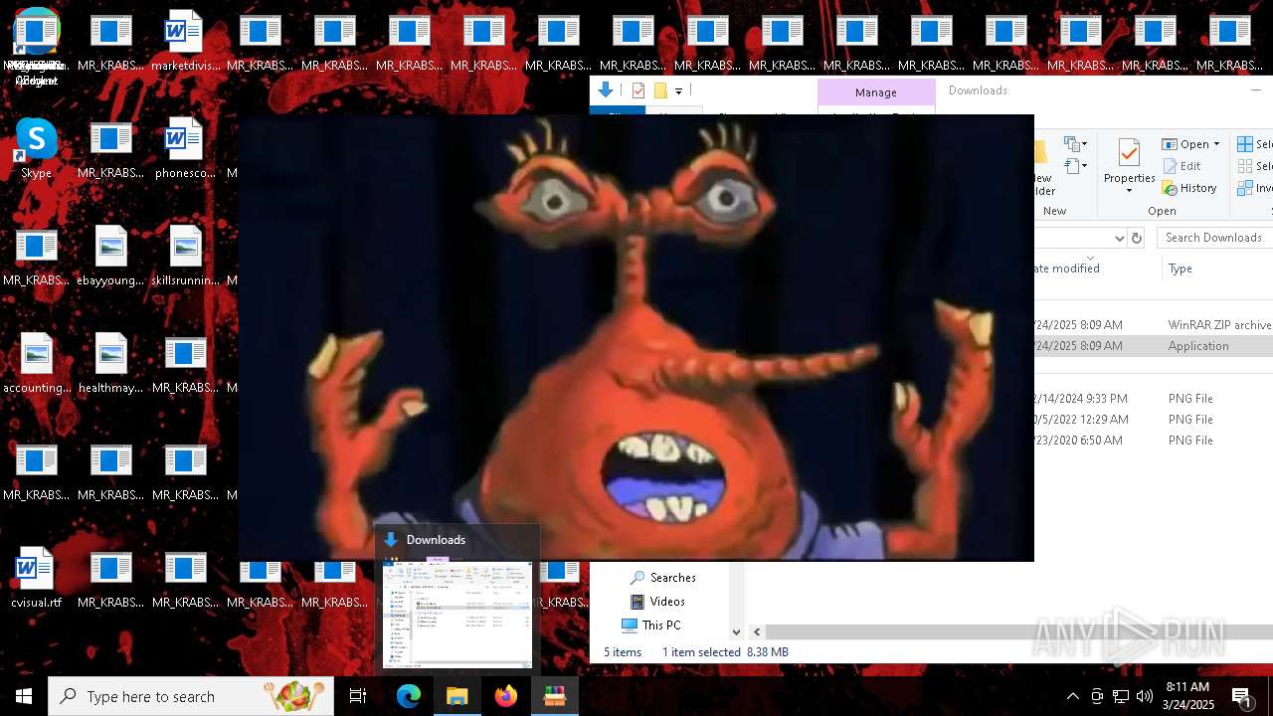Viewport: 1273px width, 716px height.
Task: Open This PC in the navigation pane
Action: [x=651, y=626]
